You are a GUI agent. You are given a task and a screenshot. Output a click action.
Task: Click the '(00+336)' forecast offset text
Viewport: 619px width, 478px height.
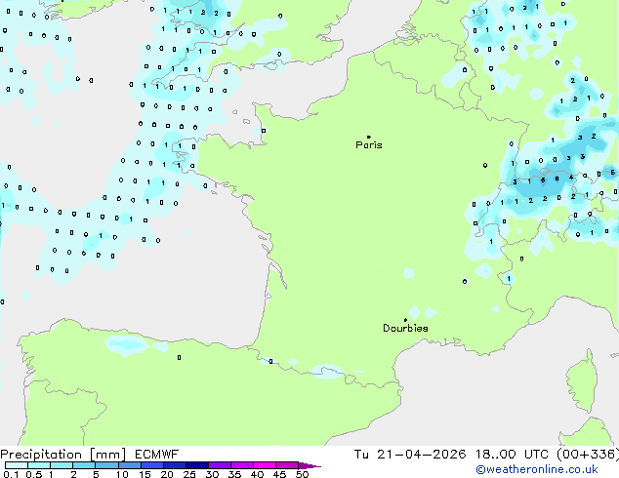588,455
